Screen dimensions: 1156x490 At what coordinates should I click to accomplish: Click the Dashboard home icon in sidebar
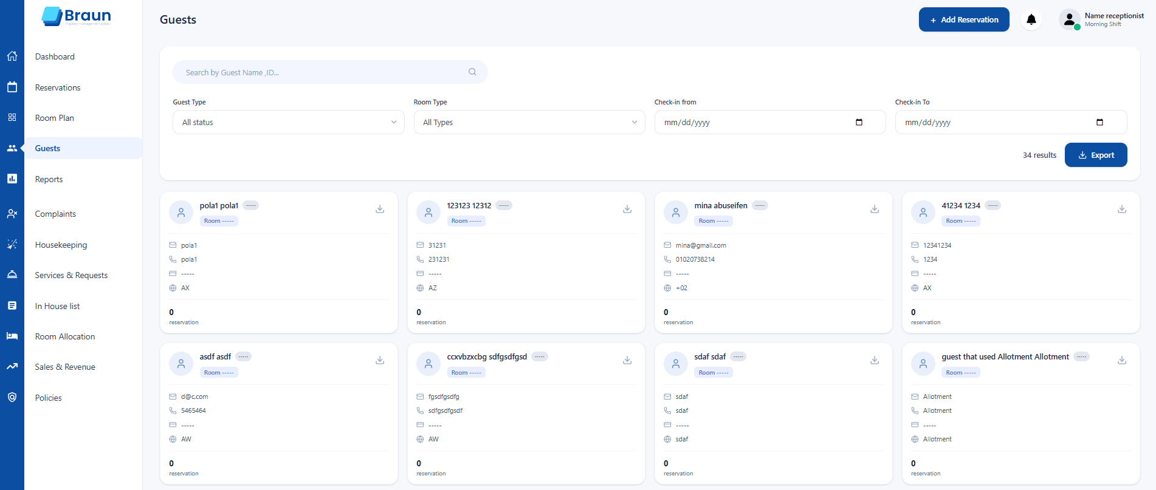[12, 56]
